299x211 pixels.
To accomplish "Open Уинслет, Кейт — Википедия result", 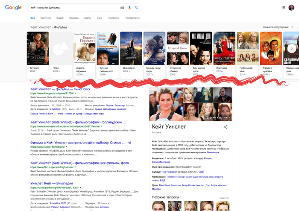I will [x=52, y=183].
